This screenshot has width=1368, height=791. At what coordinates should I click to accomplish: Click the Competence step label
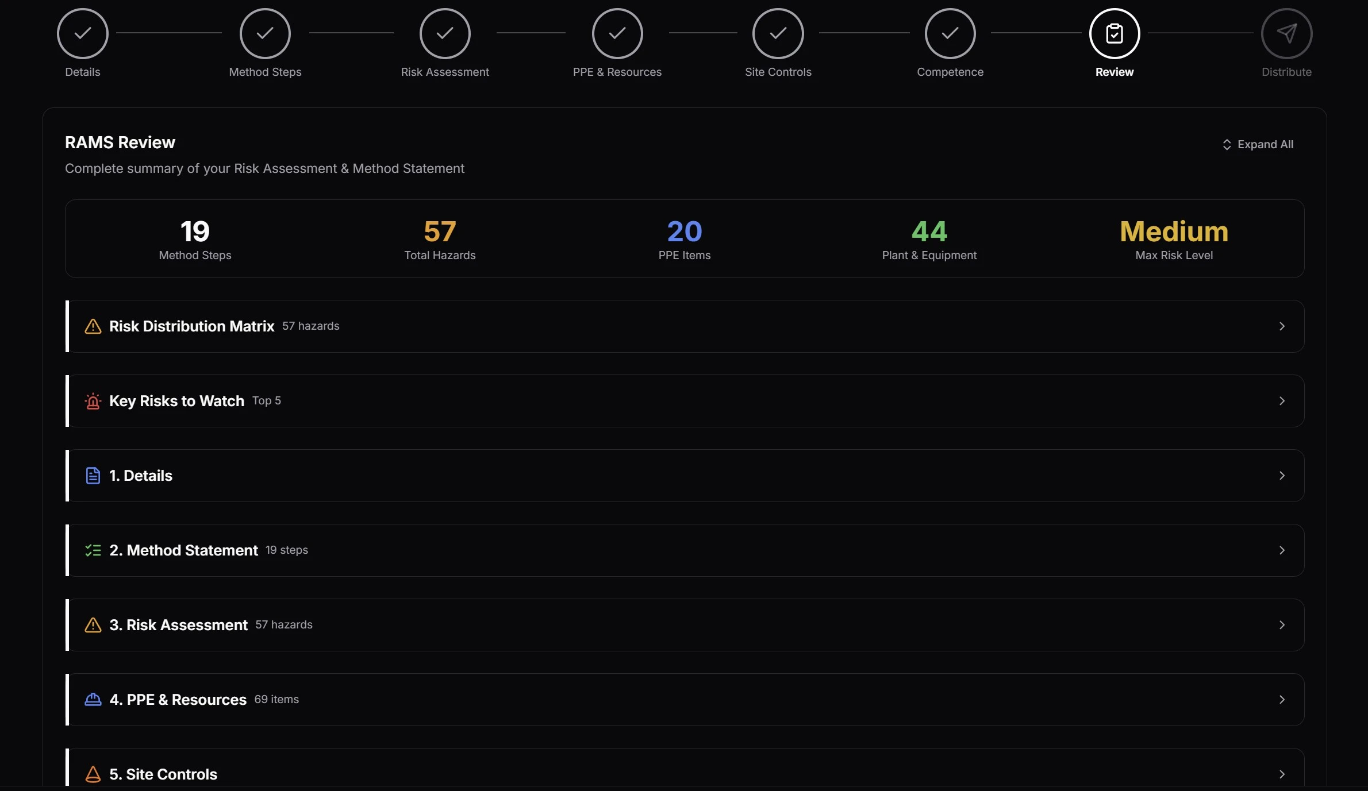[x=950, y=72]
